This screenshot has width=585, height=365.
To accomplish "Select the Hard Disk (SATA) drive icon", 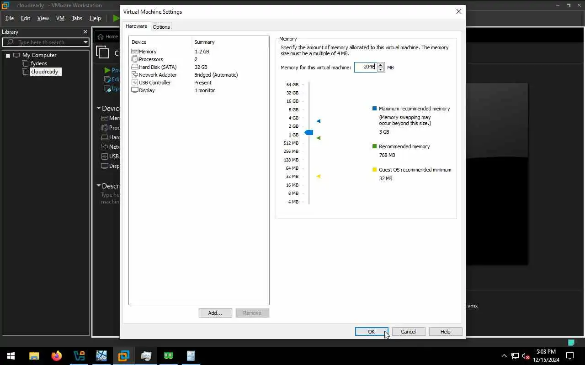I will (x=134, y=67).
